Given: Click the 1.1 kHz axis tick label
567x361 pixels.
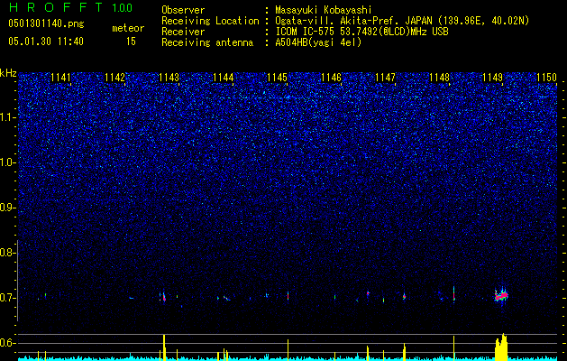Looking at the screenshot, I should pos(8,117).
